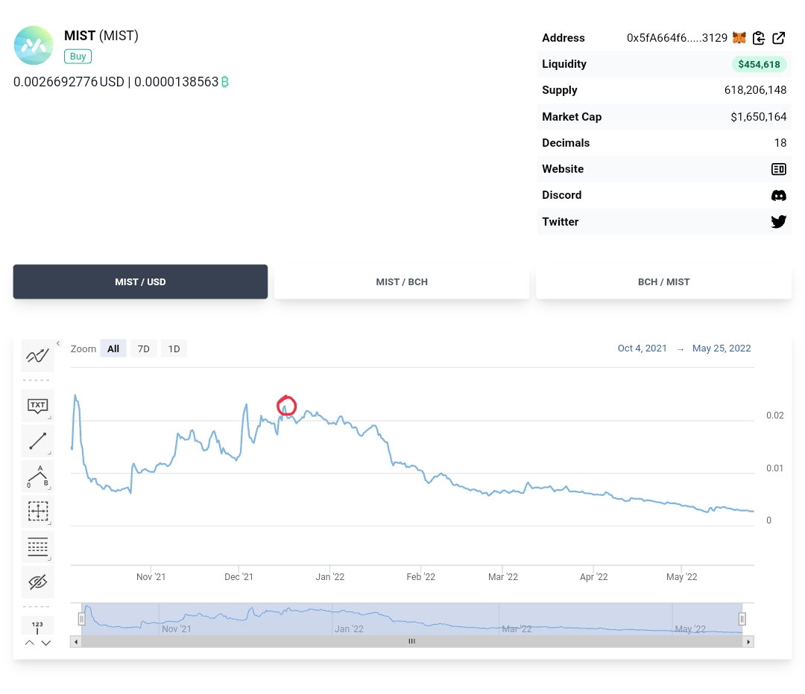Image resolution: width=805 pixels, height=694 pixels.
Task: Switch to BCH / MIST tab
Action: point(663,281)
